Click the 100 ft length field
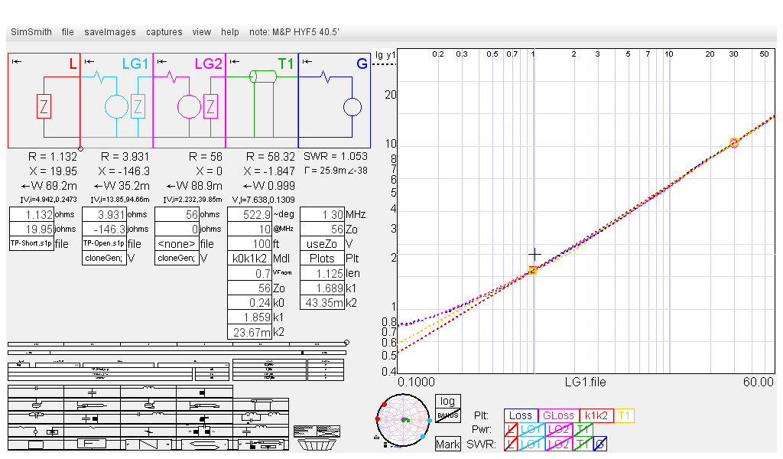The width and height of the screenshot is (783, 459). [x=250, y=244]
